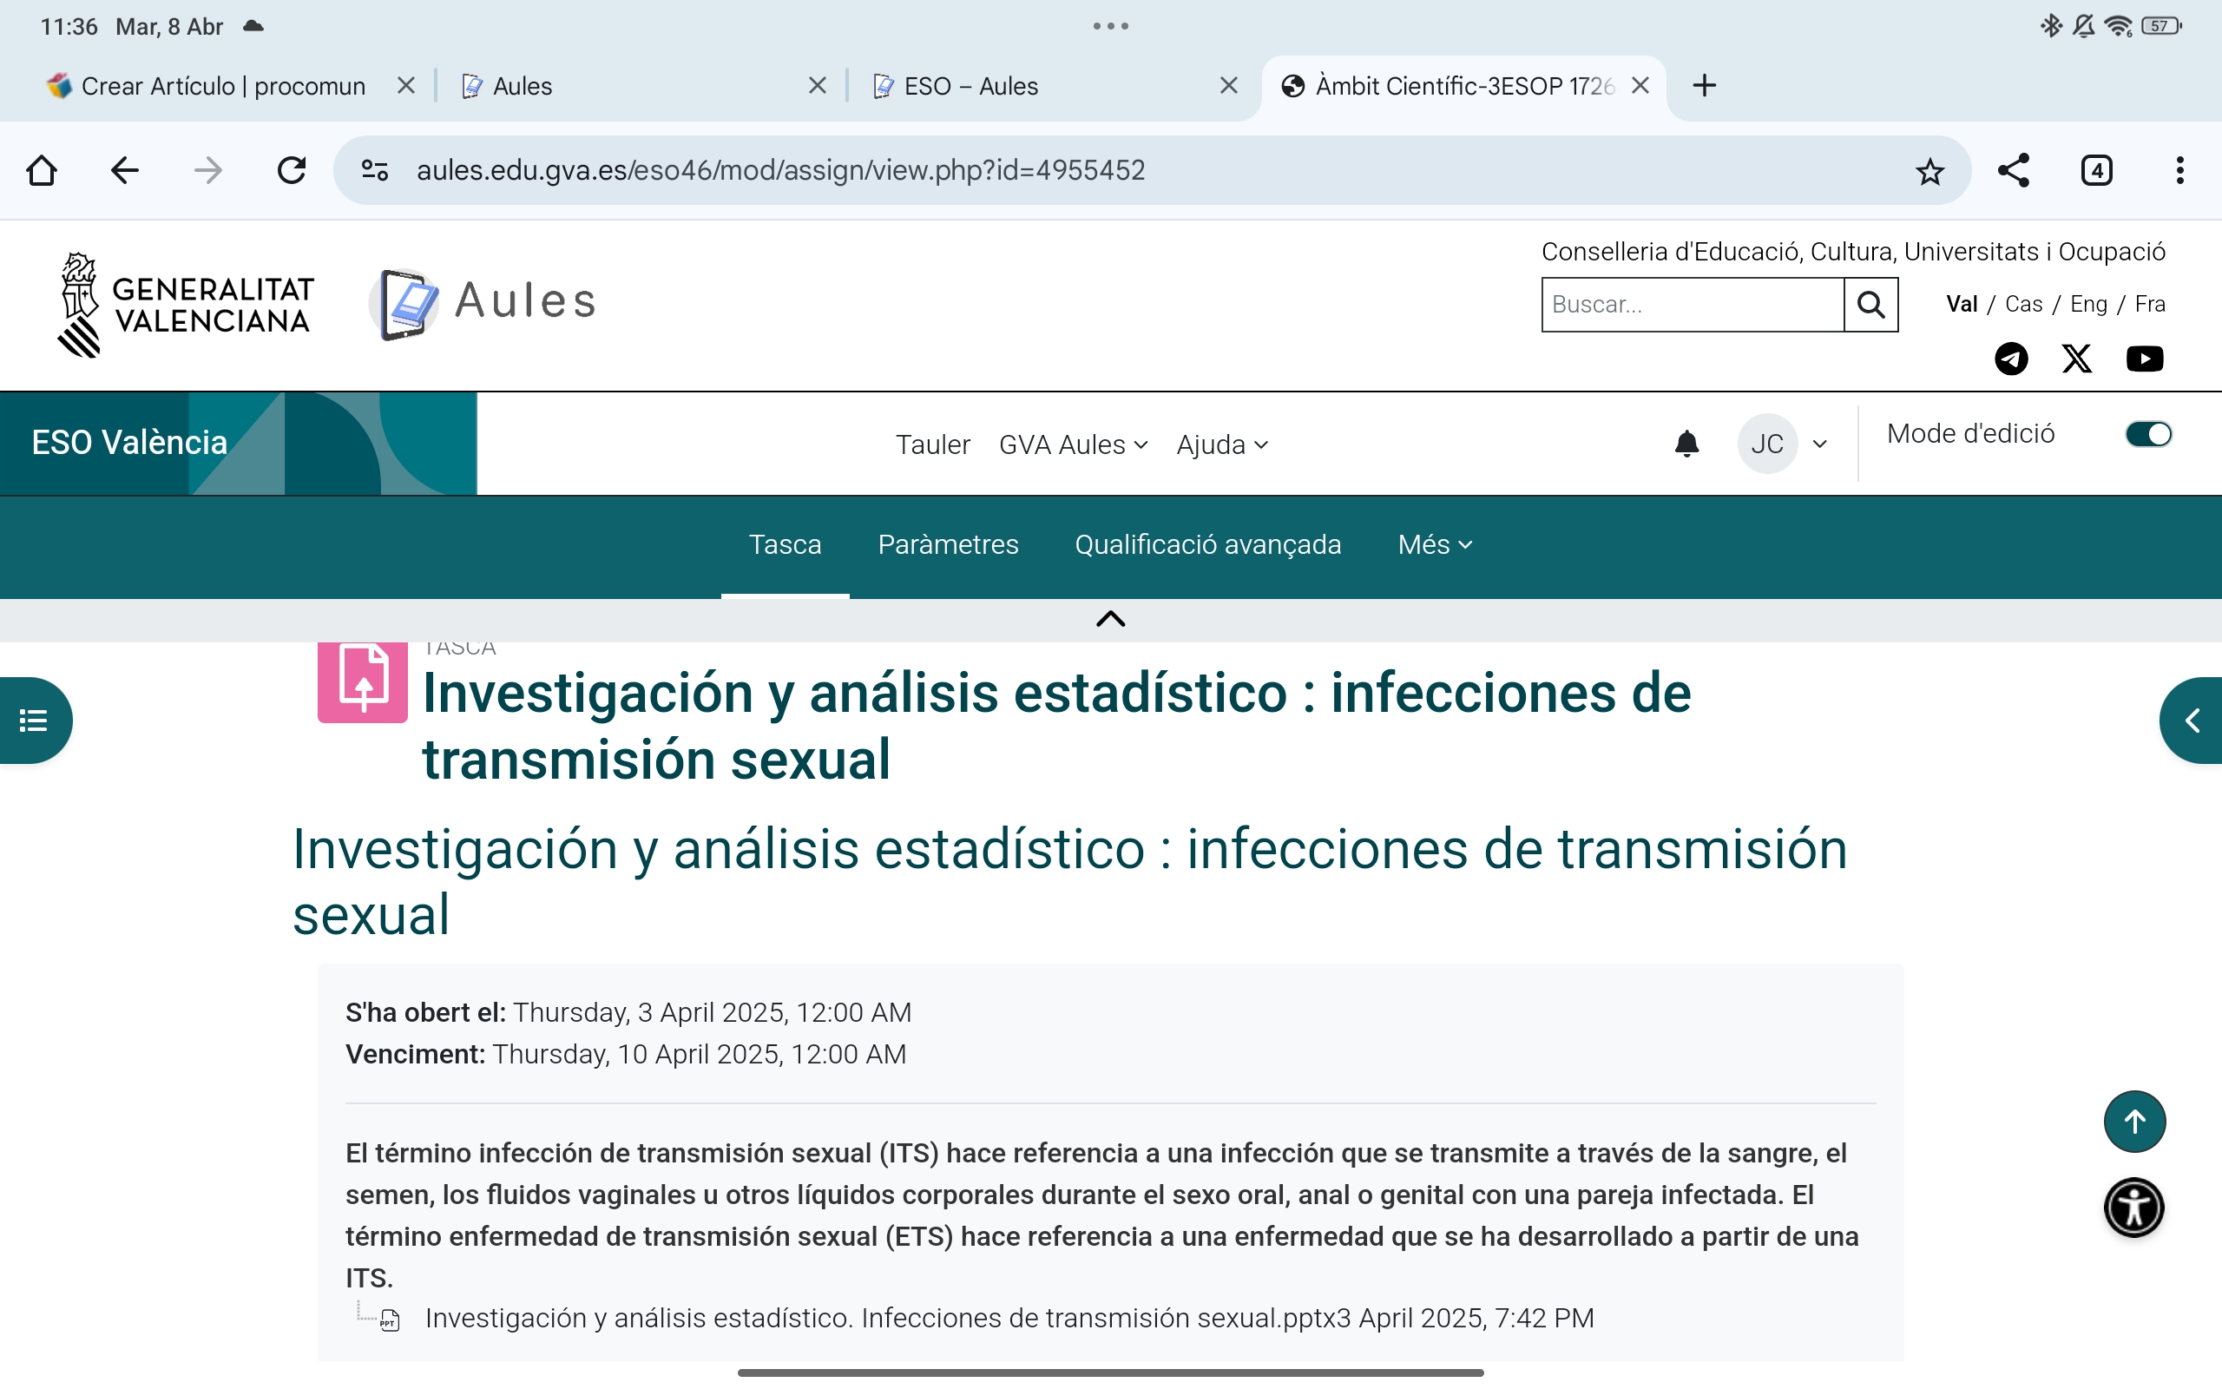Click the search magnifier icon
The height and width of the screenshot is (1389, 2222).
1870,304
